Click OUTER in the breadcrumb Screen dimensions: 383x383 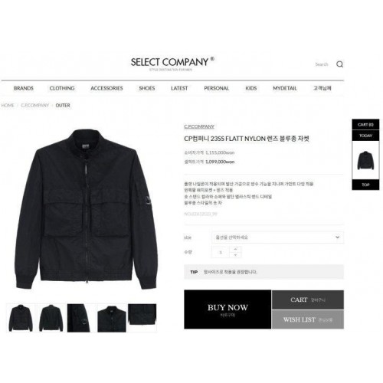[x=63, y=105]
